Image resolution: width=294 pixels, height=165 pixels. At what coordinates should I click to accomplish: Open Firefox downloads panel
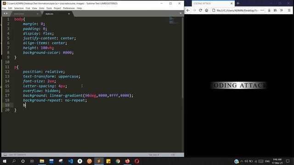point(269,11)
